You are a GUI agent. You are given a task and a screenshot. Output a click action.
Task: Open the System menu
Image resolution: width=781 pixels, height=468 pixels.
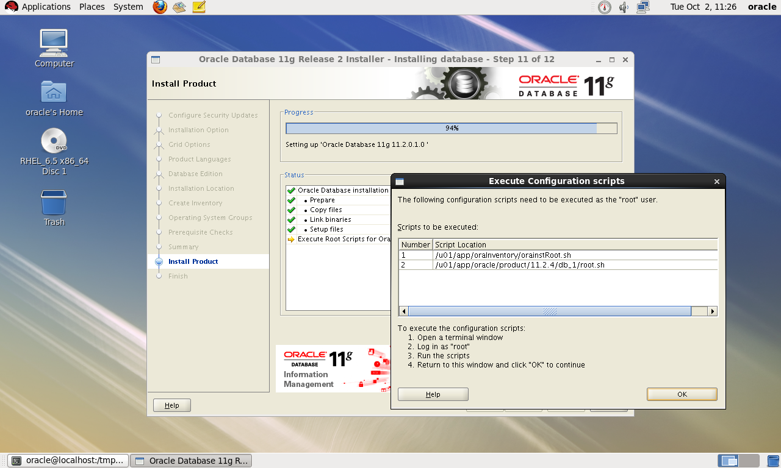pos(128,7)
